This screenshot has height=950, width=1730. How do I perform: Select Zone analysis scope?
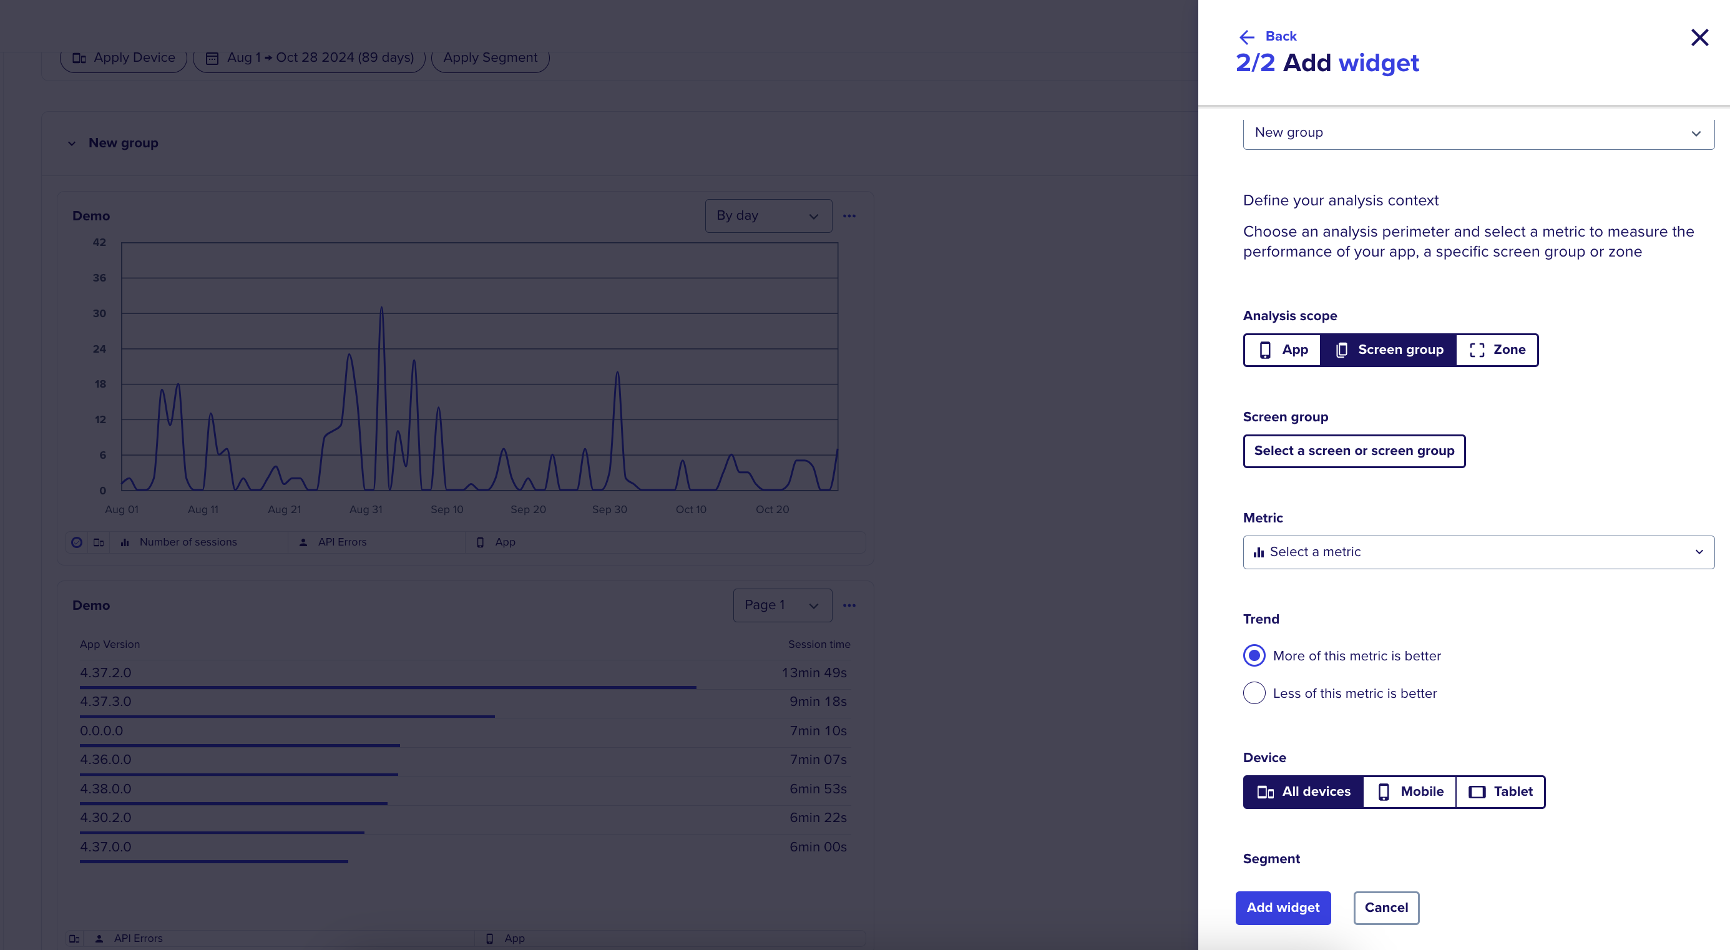coord(1497,350)
